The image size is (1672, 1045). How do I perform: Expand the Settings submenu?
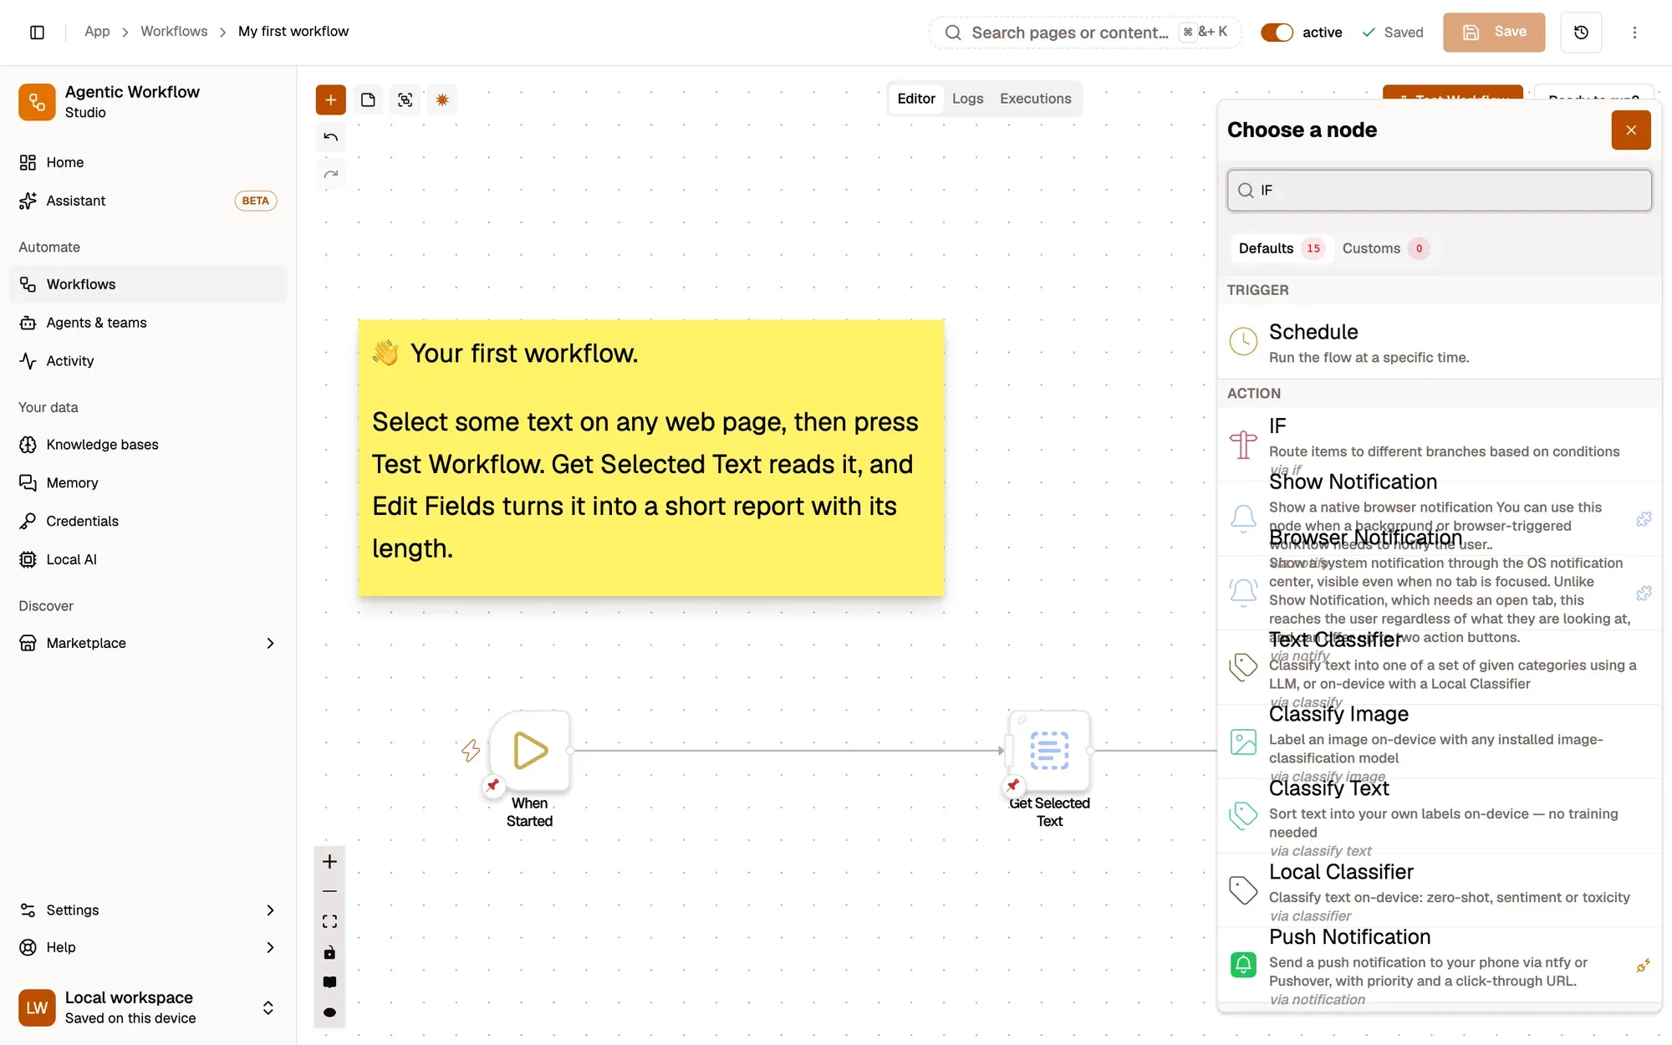coord(148,910)
